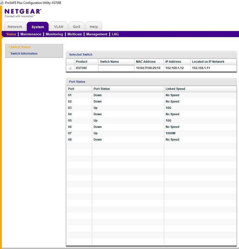Select MAC address 10:0d:7f:98:29:19
The height and width of the screenshot is (249, 239).
click(148, 68)
